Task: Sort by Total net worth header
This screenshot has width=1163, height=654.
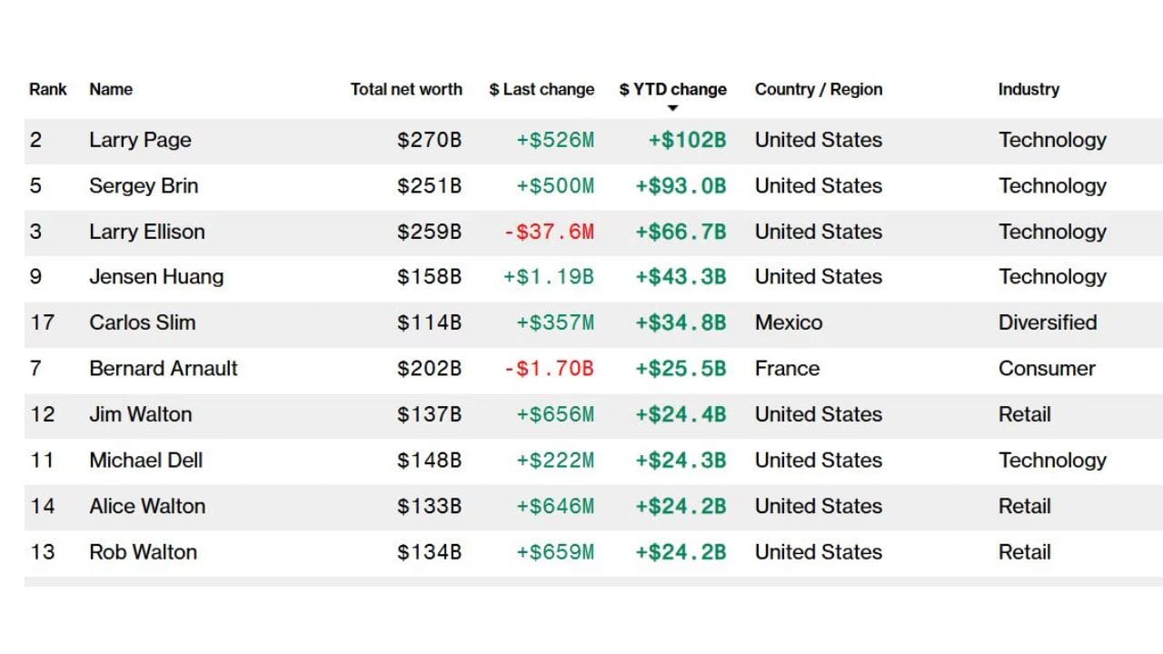Action: (x=406, y=89)
